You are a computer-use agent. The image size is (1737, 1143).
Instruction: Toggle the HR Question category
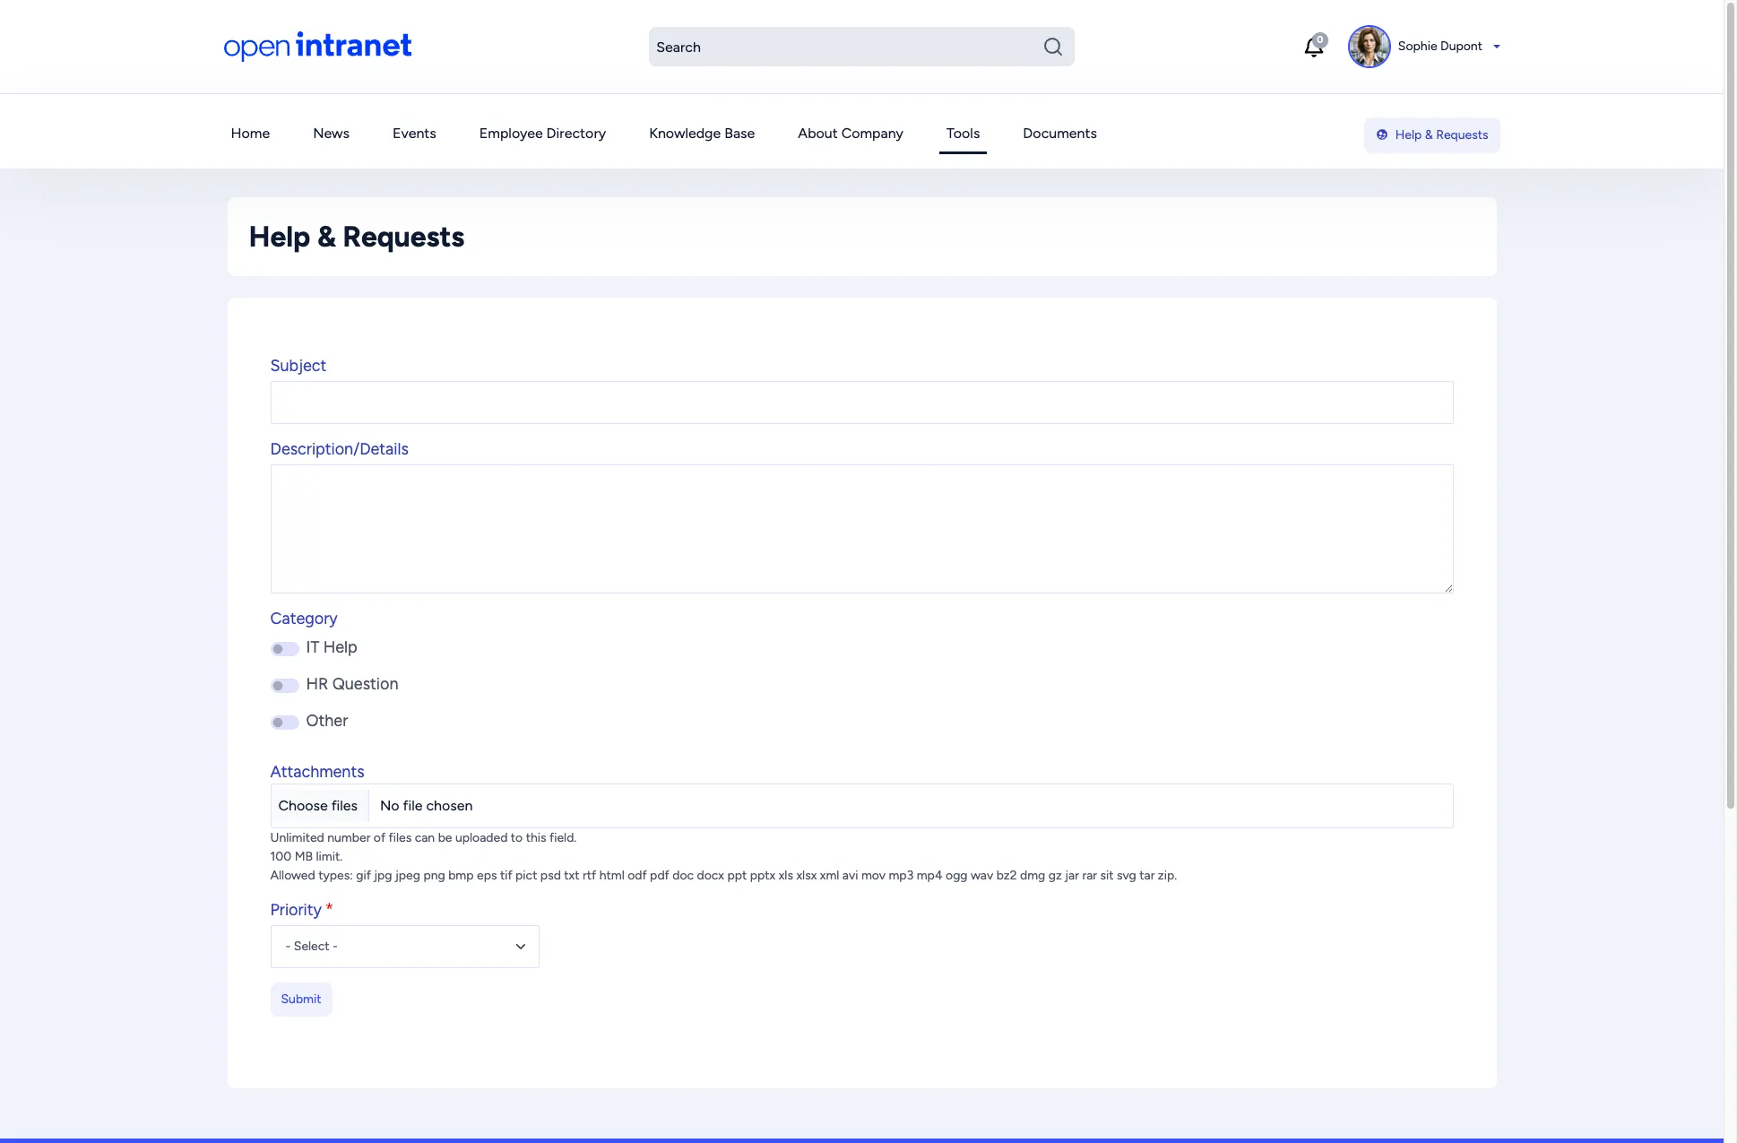[x=285, y=686]
